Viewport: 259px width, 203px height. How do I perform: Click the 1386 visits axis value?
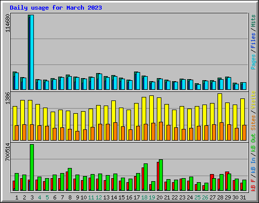pyautogui.click(x=8, y=98)
